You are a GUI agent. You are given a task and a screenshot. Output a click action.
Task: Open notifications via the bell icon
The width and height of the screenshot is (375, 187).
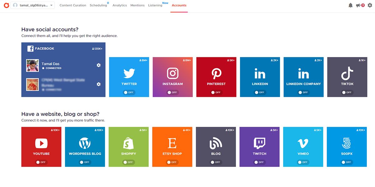pyautogui.click(x=350, y=5)
